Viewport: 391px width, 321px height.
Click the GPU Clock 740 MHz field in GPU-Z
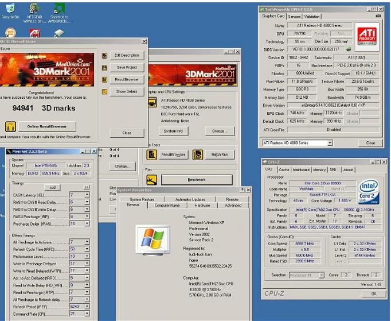[x=297, y=113]
